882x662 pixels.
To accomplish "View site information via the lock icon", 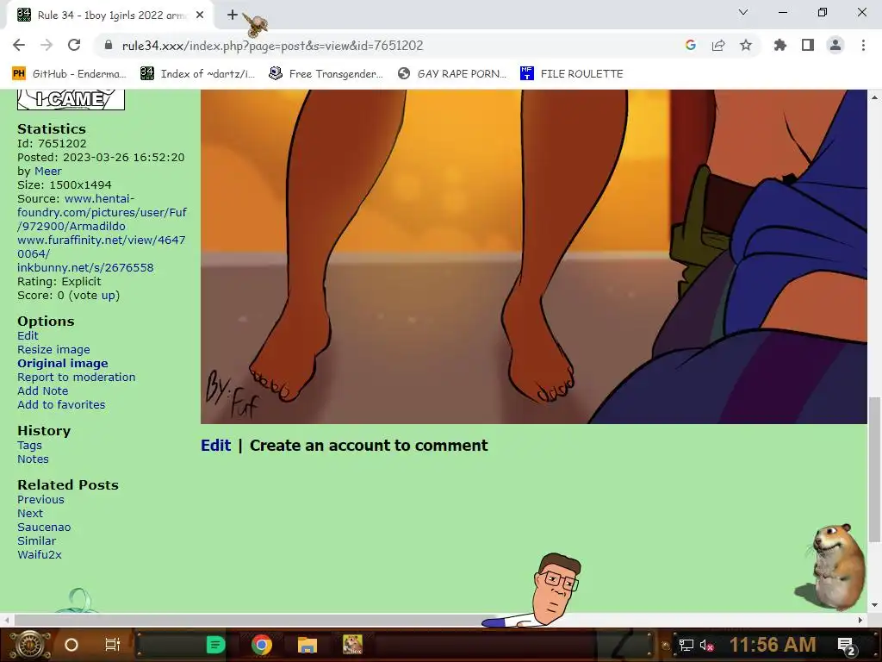I will 109,45.
